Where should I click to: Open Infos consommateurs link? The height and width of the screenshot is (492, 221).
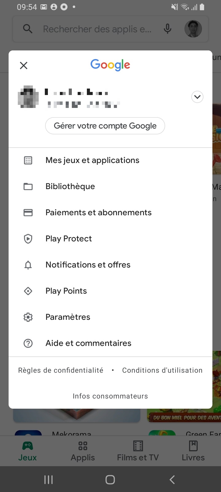point(110,396)
